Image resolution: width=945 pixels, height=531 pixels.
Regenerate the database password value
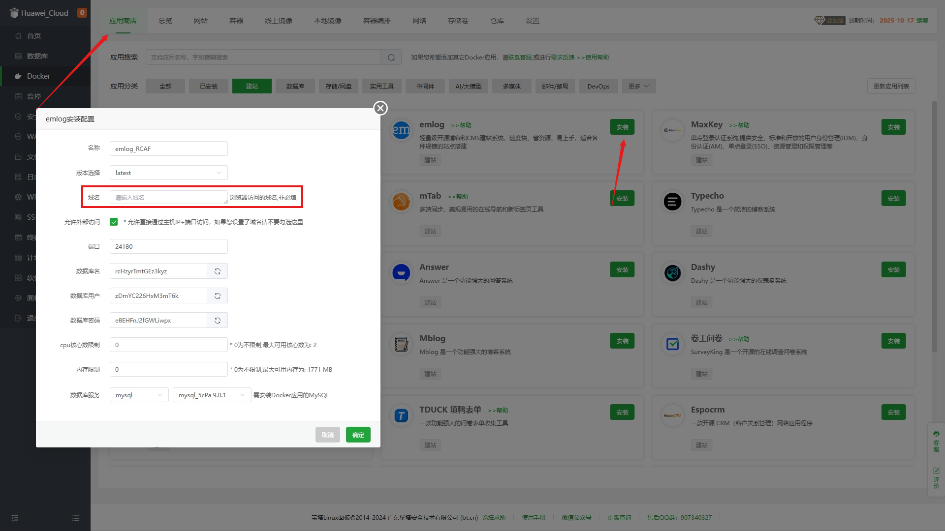218,321
